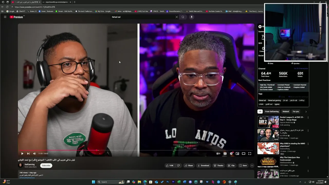Enable theater mode view

pyautogui.click(x=243, y=153)
